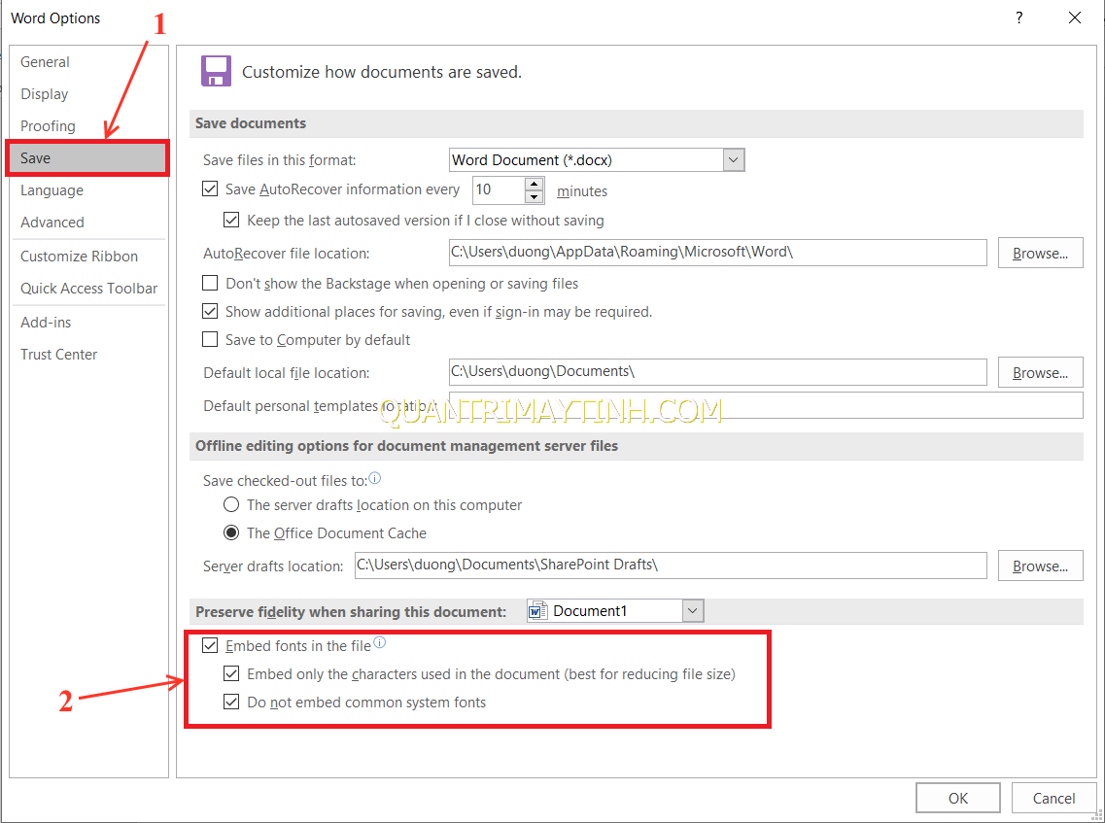Click the Help question mark icon
This screenshot has width=1105, height=823.
pos(1019,17)
